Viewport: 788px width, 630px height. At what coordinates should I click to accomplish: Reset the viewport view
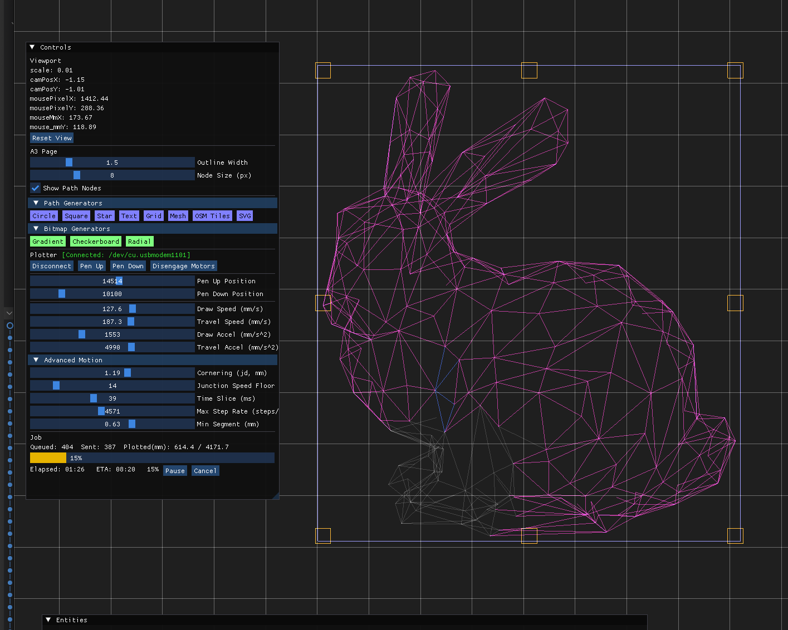click(52, 138)
